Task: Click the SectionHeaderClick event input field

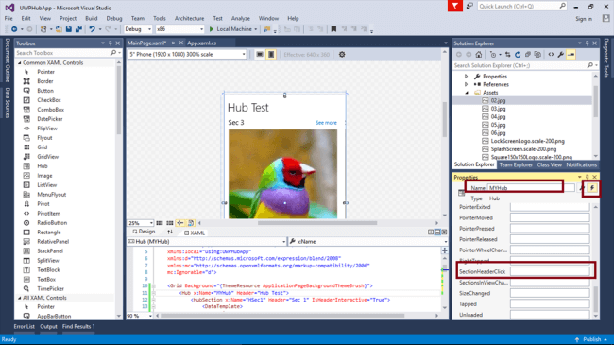Action: click(550, 271)
